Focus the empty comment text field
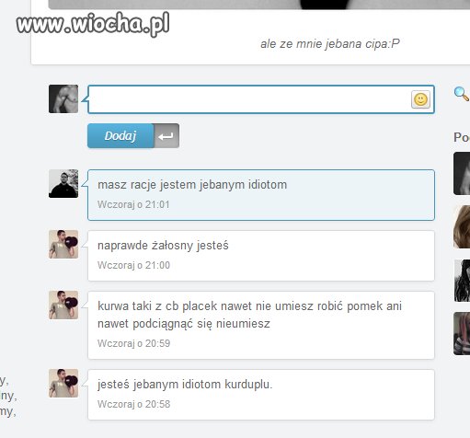This screenshot has width=470, height=438. click(249, 99)
